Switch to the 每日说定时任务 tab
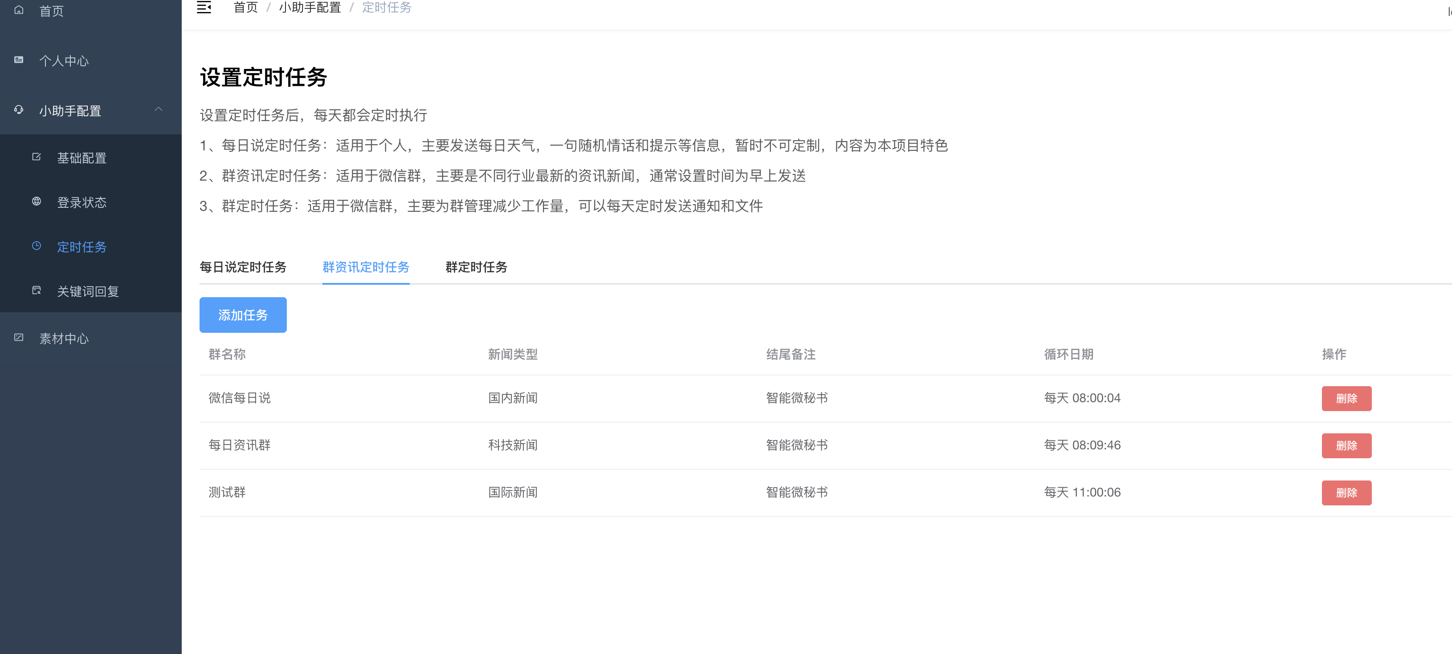The height and width of the screenshot is (654, 1452). click(x=243, y=267)
